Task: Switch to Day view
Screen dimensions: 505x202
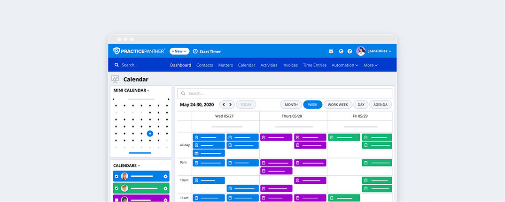Action: [x=361, y=105]
